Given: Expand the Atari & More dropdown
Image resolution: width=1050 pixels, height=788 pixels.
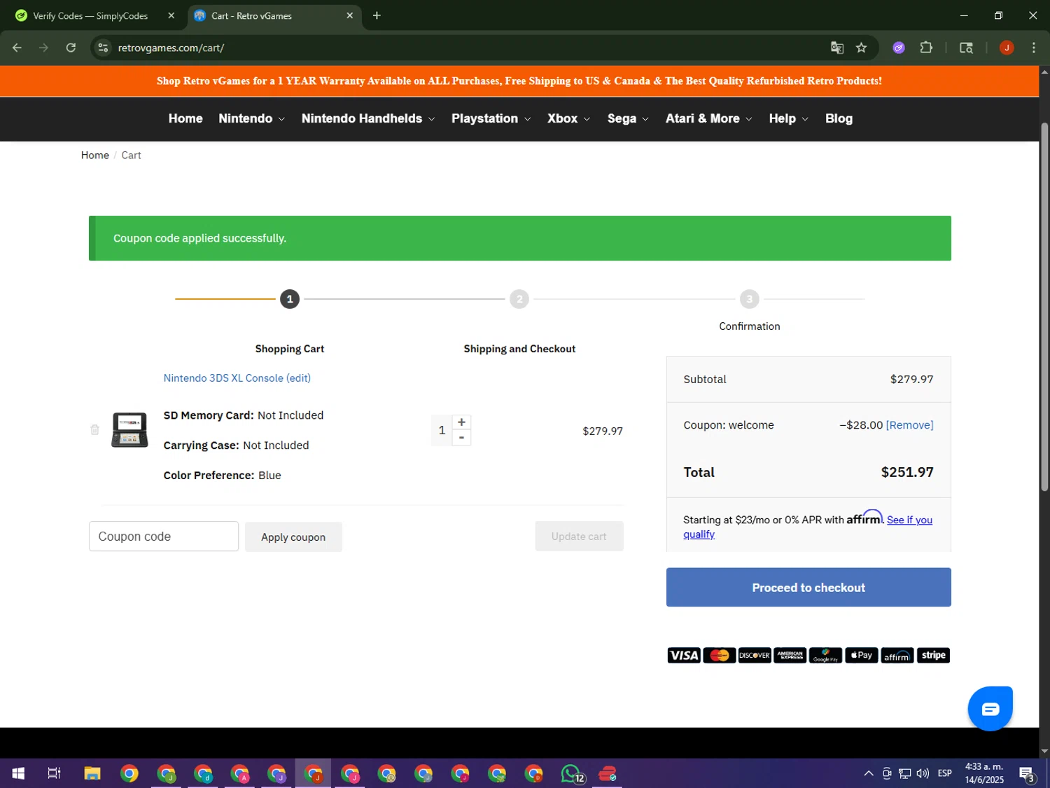Looking at the screenshot, I should click(708, 118).
